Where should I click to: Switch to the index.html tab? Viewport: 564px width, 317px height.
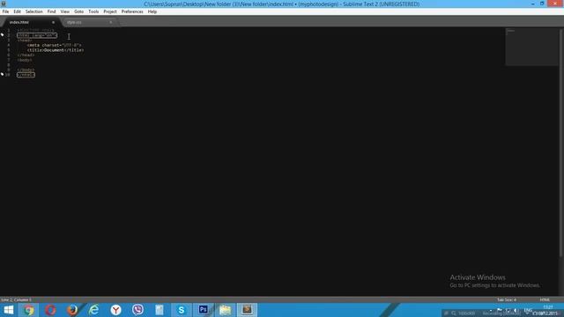(x=31, y=22)
